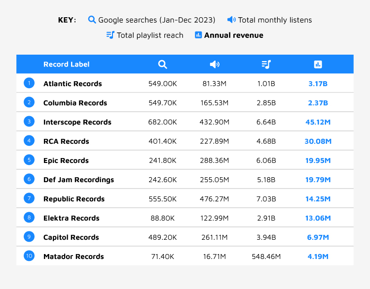370x289 pixels.
Task: Click the 549.00K searches cell for Atlantic
Action: click(163, 84)
